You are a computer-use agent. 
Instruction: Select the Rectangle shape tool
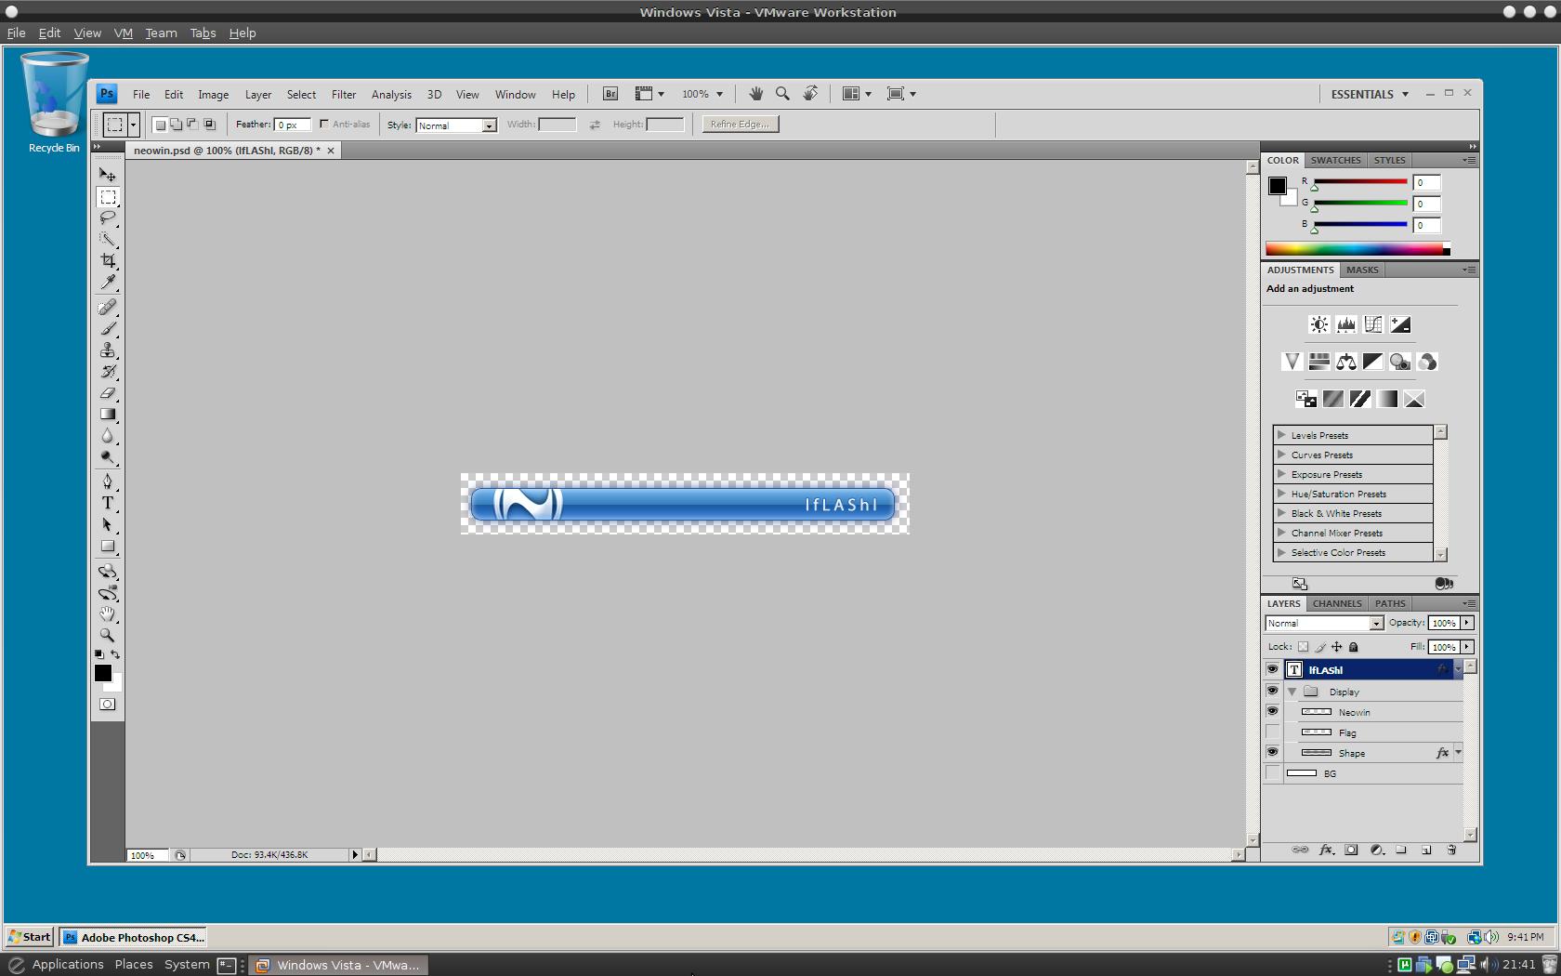click(108, 546)
